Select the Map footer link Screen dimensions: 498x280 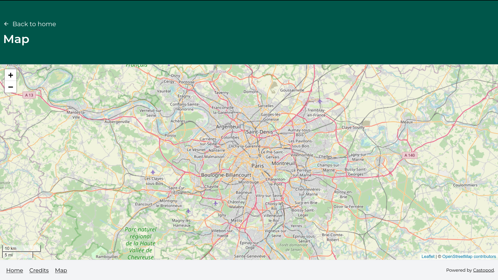(61, 270)
